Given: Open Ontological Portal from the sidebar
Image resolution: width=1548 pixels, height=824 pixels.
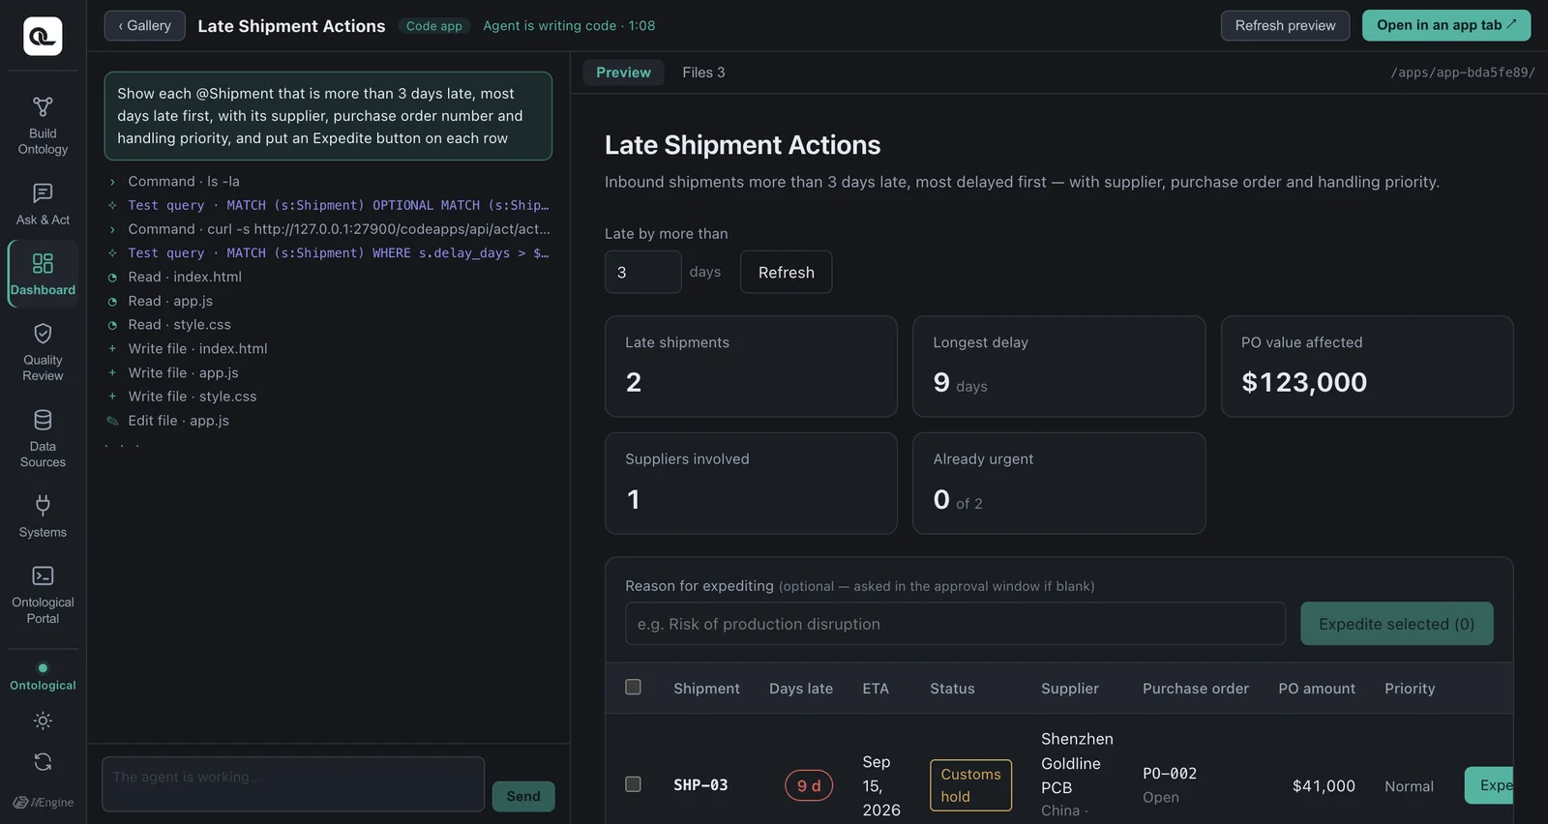Looking at the screenshot, I should point(43,594).
